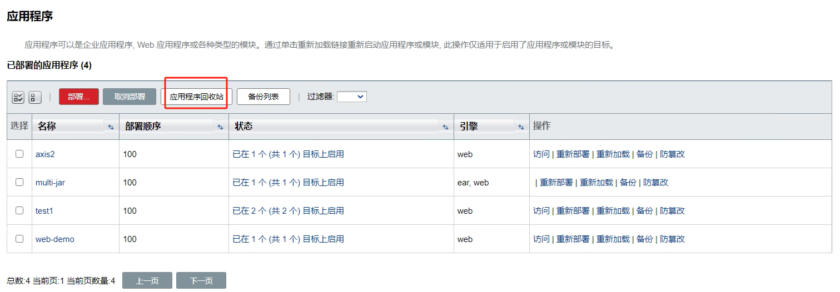Open the axis2 application name link
840x292 pixels.
click(45, 154)
